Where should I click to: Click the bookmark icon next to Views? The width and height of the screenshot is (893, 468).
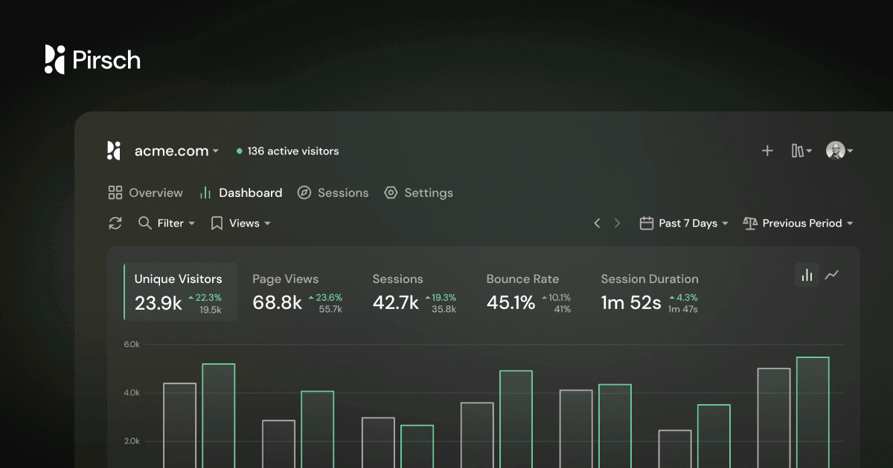216,223
